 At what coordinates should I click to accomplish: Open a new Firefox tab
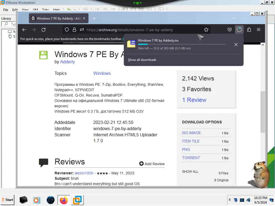[94, 19]
